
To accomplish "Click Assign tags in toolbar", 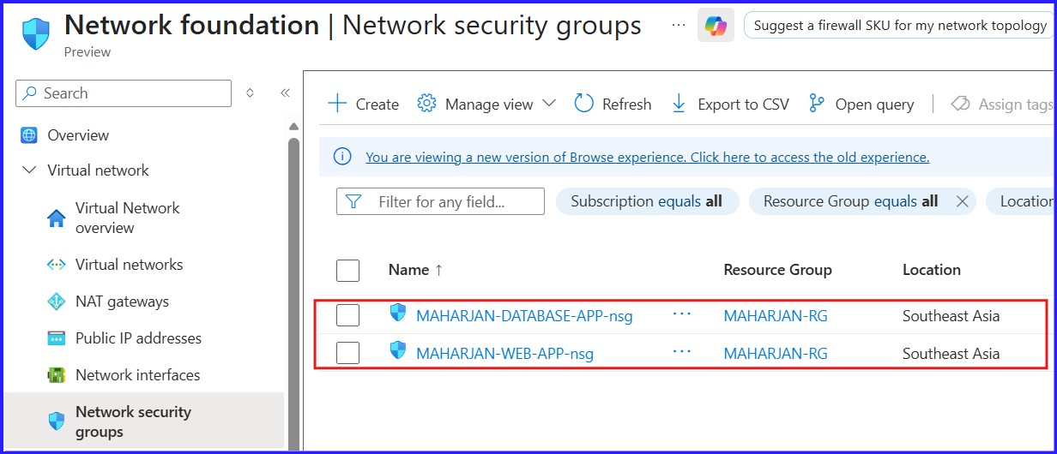I will [1002, 105].
